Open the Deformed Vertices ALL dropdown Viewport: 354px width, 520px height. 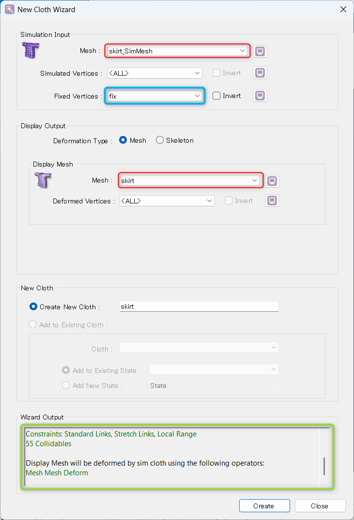coord(167,201)
